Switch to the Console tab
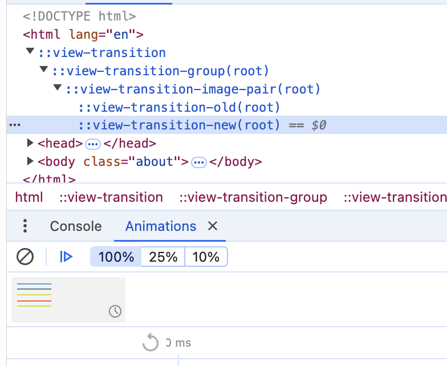The image size is (447, 366). (76, 226)
